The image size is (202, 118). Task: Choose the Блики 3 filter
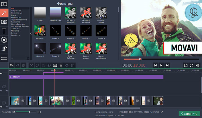click(x=86, y=31)
